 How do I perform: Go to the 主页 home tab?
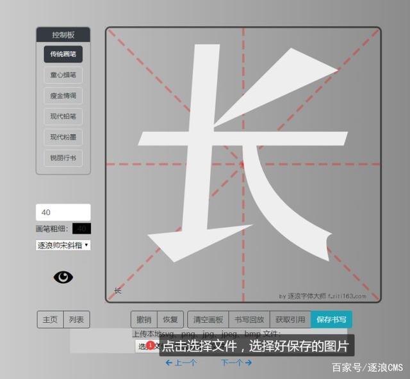coord(51,319)
